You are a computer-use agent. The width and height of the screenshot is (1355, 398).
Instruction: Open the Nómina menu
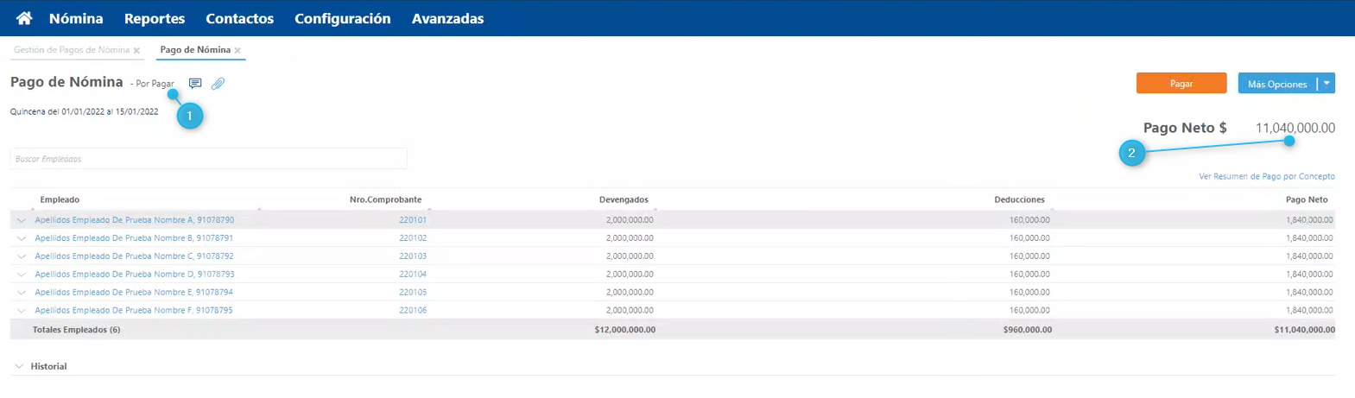tap(76, 18)
